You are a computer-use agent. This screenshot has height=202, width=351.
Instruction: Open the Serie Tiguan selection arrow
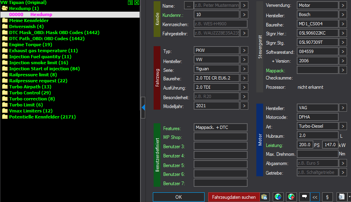click(x=244, y=69)
